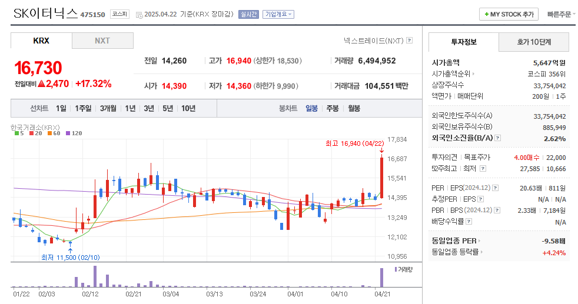The image size is (578, 304).
Task: Click the 저가 value 14,360
Action: 239,86
